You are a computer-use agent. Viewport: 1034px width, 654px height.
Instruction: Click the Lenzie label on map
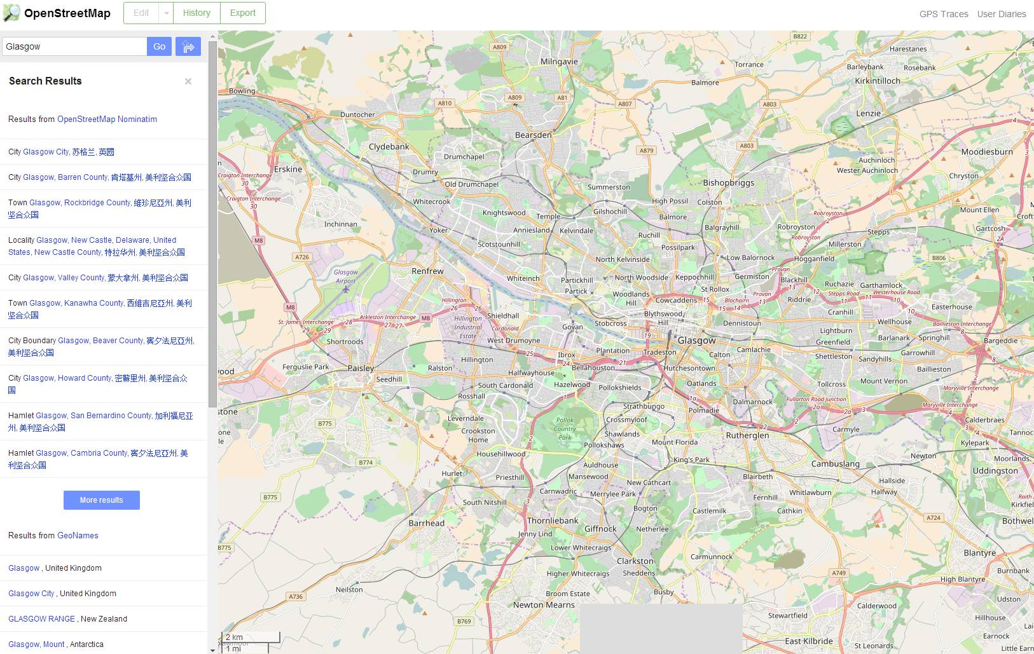tap(869, 114)
